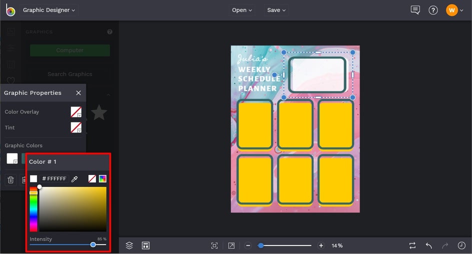Click the 14 % zoom value
This screenshot has height=254, width=472.
click(x=337, y=245)
